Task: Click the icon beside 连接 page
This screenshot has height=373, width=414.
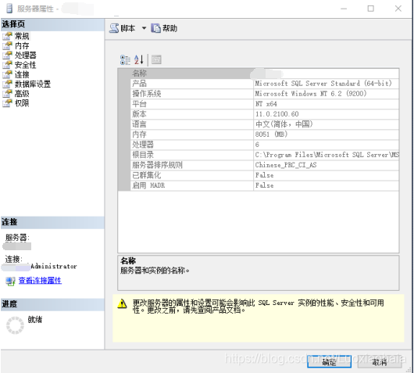Action: [x=7, y=74]
